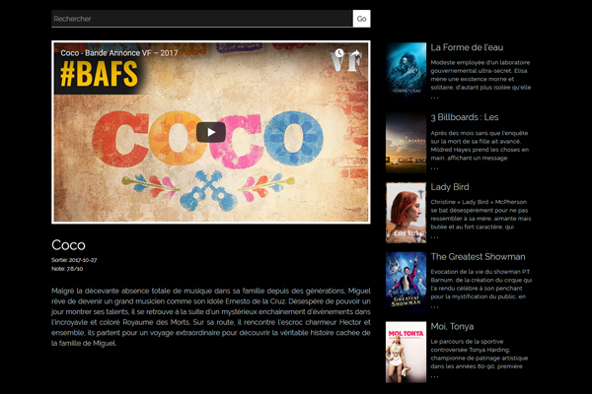Select the '3 Billboards : Les' title
Image resolution: width=592 pixels, height=394 pixels.
(x=465, y=117)
